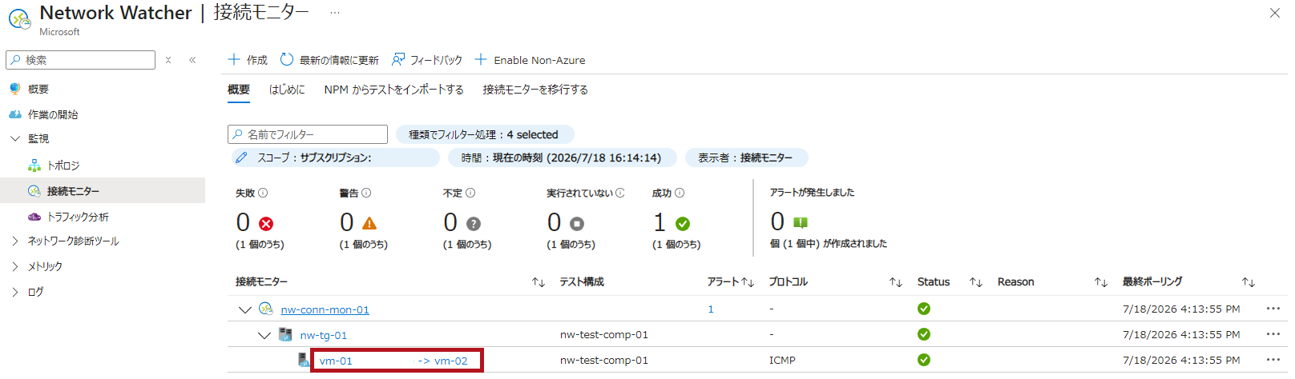Sort by 最終ポーリング column arrows
The image size is (1295, 379).
point(1249,282)
